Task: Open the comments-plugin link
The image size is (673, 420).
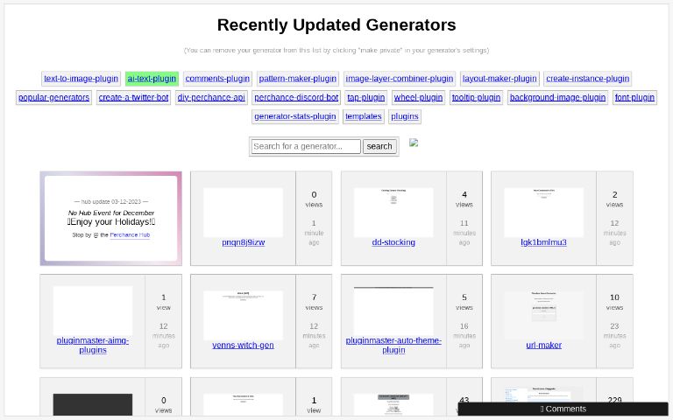Action: click(x=217, y=79)
